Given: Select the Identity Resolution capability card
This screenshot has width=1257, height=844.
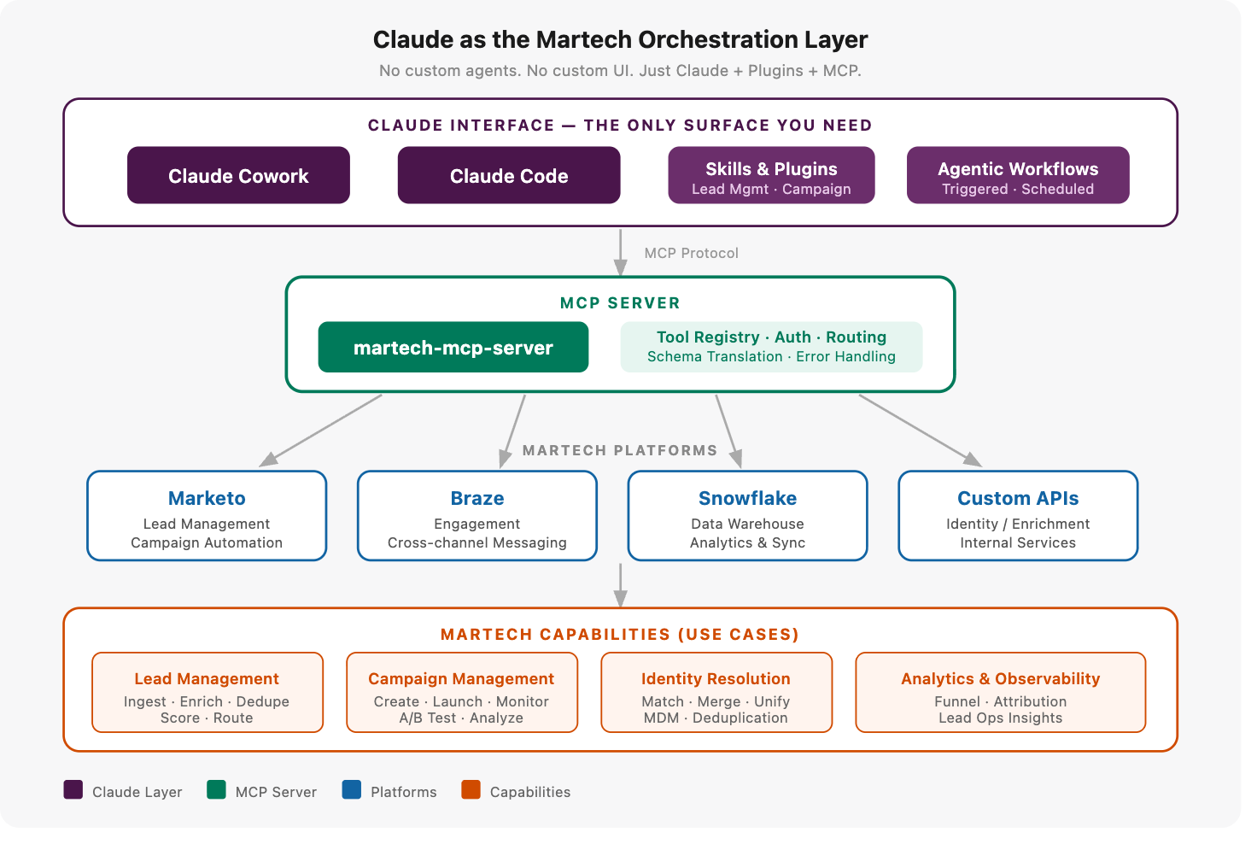Looking at the screenshot, I should pyautogui.click(x=716, y=693).
